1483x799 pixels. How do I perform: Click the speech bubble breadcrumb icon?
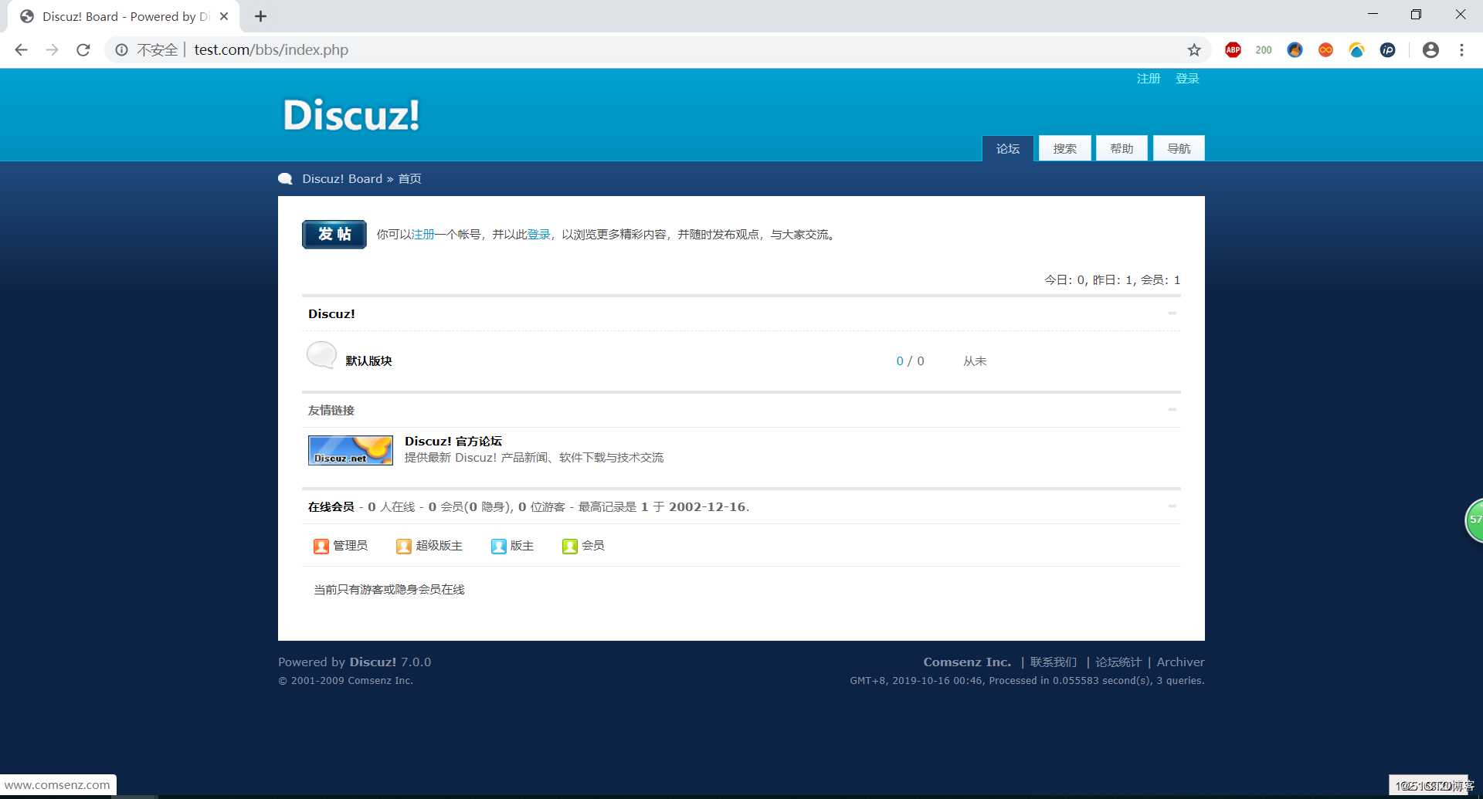(x=285, y=179)
